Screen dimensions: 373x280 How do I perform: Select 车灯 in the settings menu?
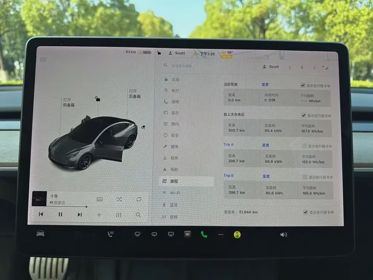[174, 91]
